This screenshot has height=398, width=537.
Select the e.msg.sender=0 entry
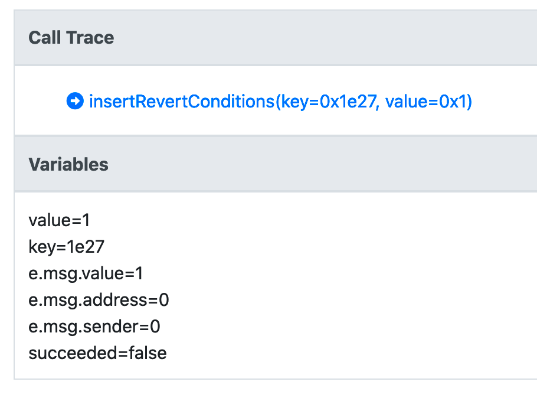[94, 327]
